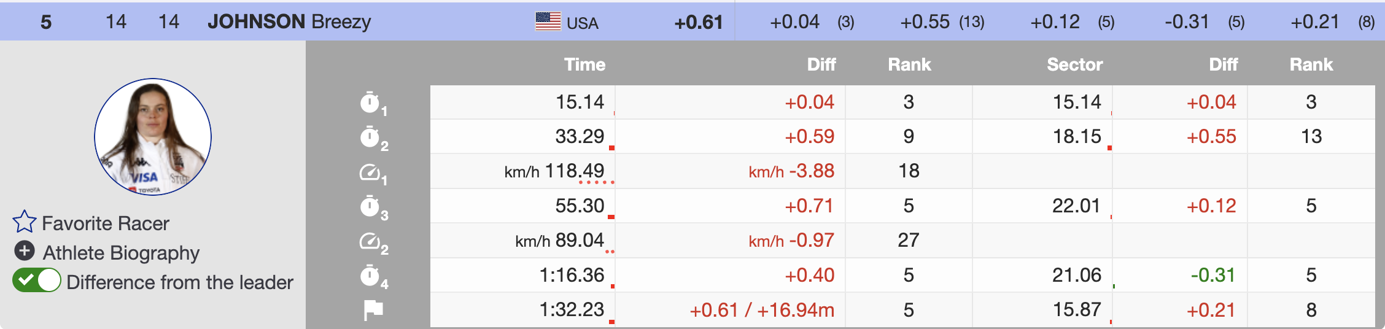Click the Time column header
Image resolution: width=1385 pixels, height=329 pixels.
pyautogui.click(x=584, y=64)
